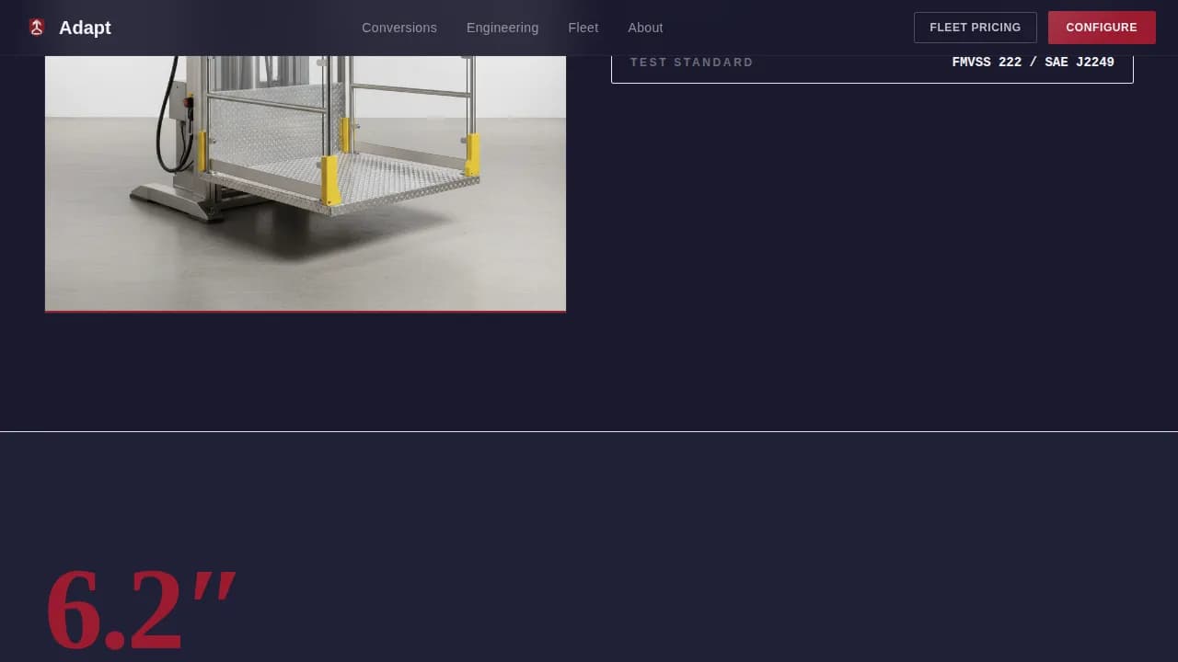Viewport: 1178px width, 662px height.
Task: Select Fleet from the navigation bar
Action: pos(583,28)
